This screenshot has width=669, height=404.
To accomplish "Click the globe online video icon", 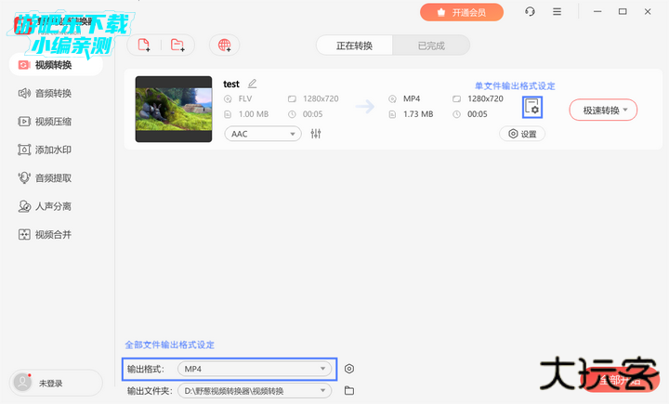I will coord(223,46).
